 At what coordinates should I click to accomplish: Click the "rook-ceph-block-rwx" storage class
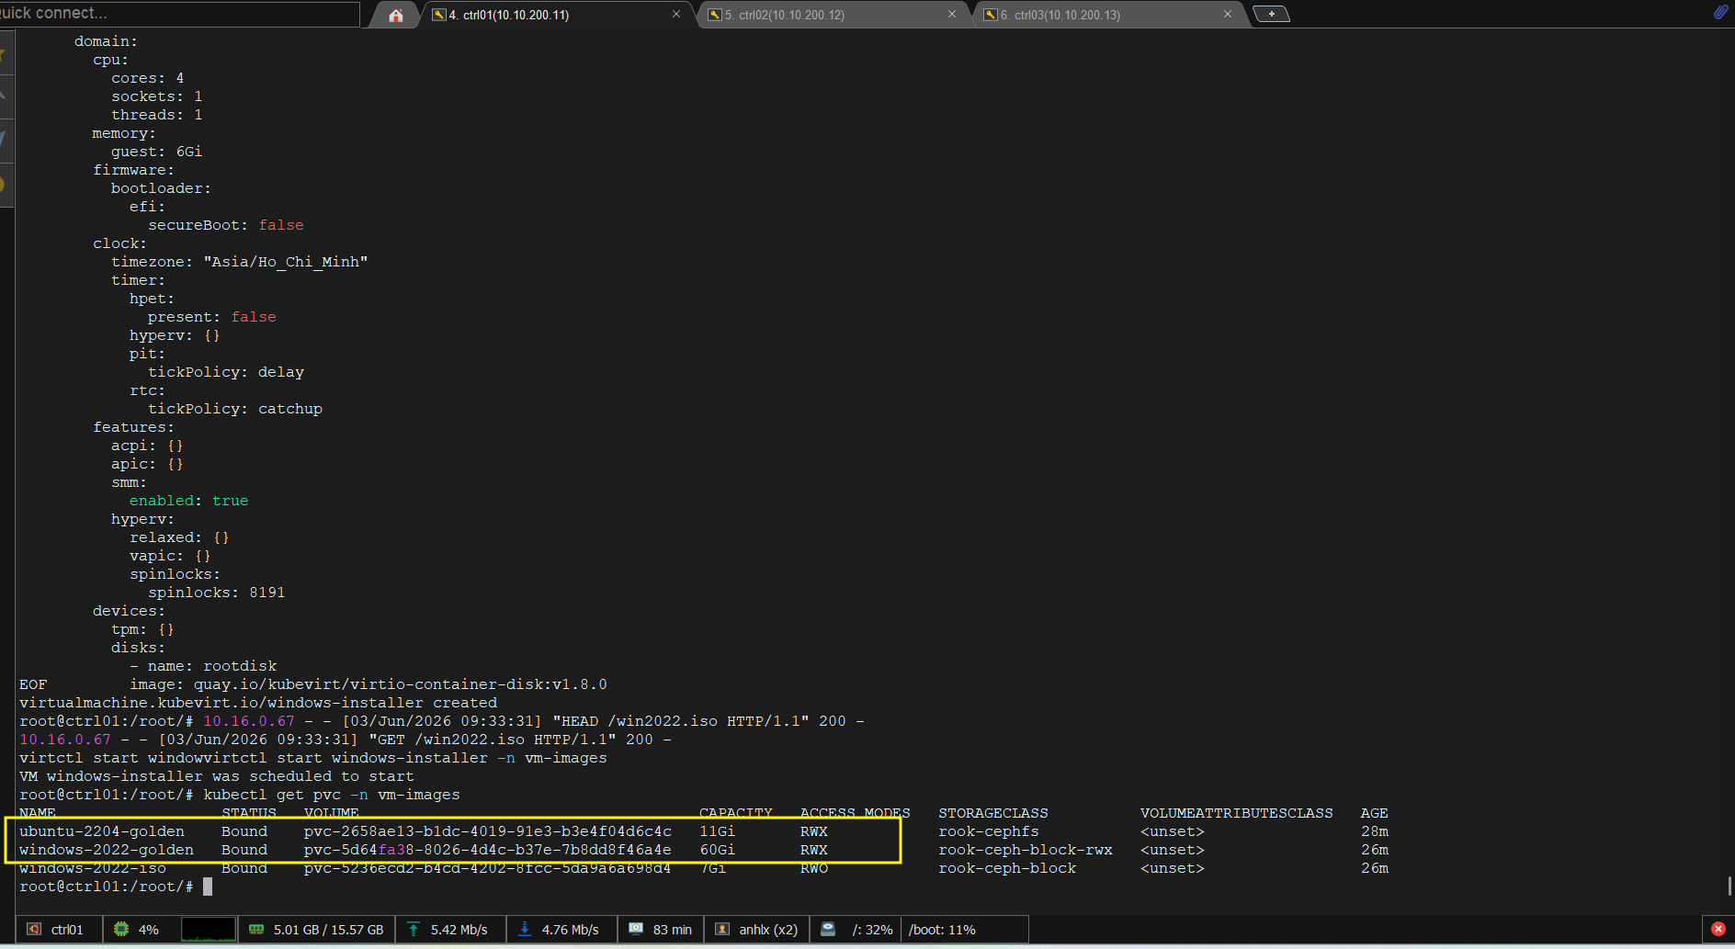(x=1026, y=850)
